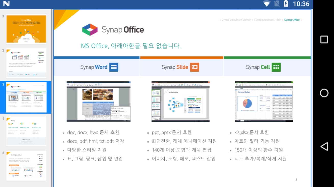
Task: Click highlighted 'Synap Office' breadcrumb text
Action: pos(292,20)
